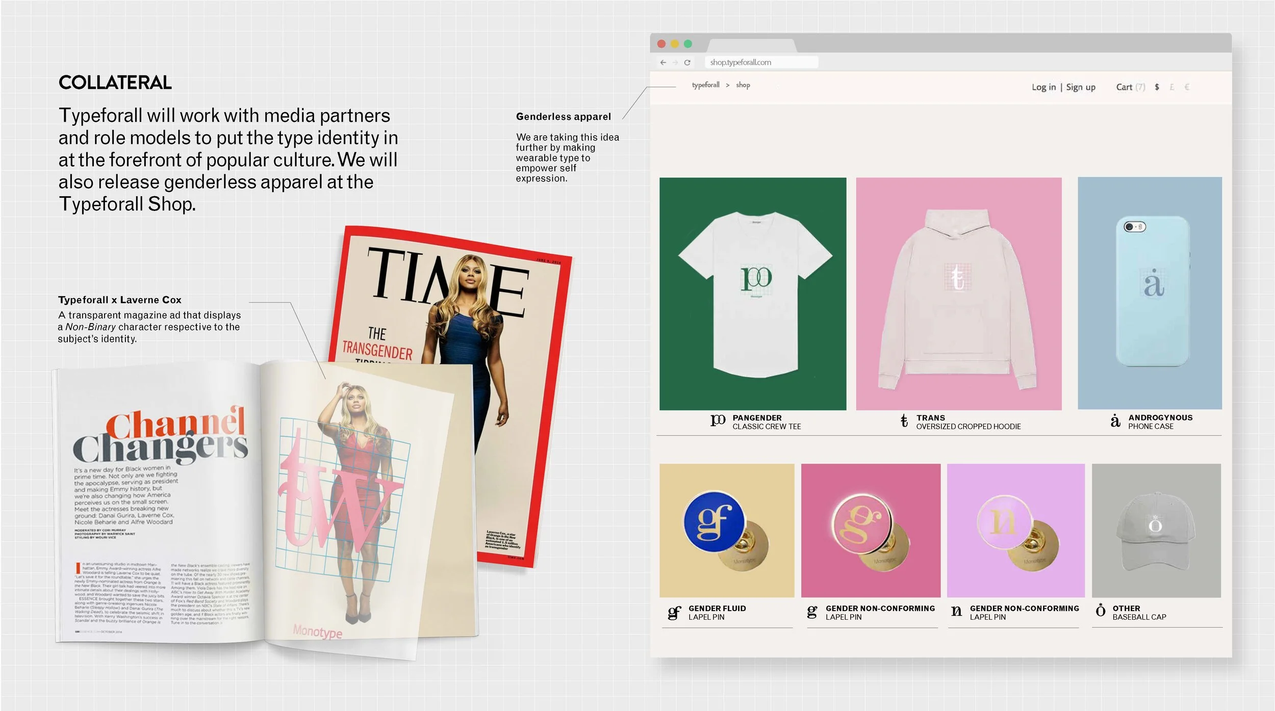1275x711 pixels.
Task: Click the Trans 't' glyph icon
Action: coord(904,421)
